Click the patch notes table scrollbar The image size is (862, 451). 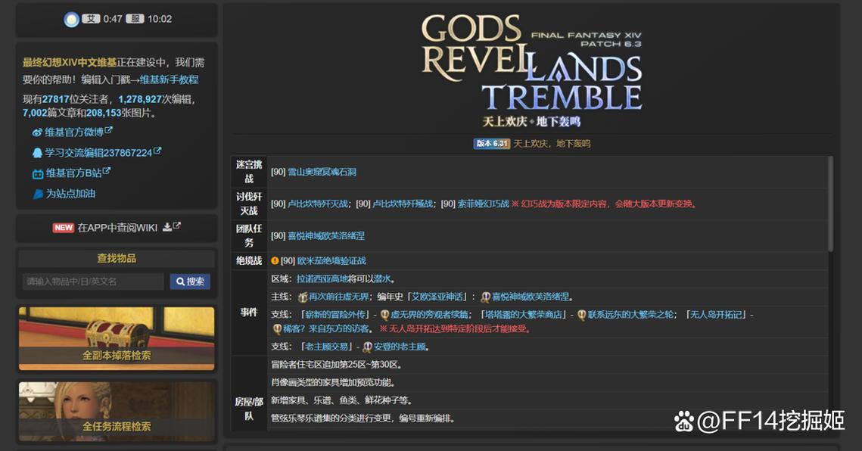tap(831, 204)
